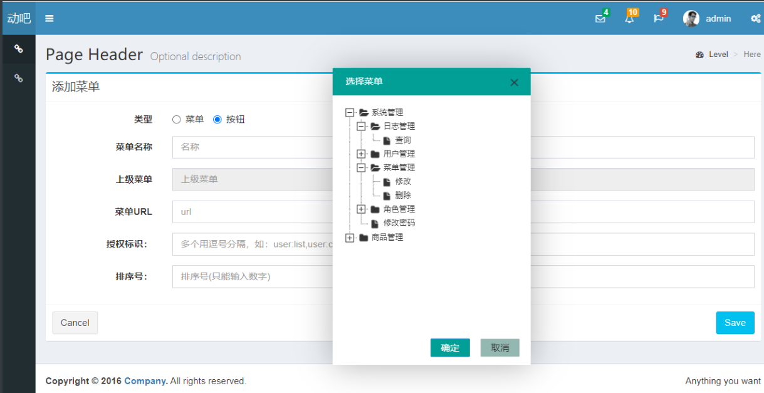Collapse the 日志管理 tree node
This screenshot has height=393, width=764.
(x=361, y=127)
